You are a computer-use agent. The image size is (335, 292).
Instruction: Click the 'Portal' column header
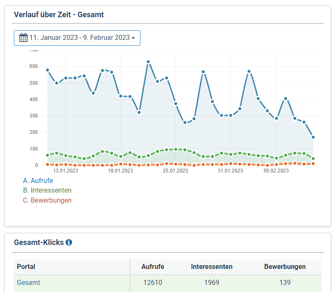[26, 266]
